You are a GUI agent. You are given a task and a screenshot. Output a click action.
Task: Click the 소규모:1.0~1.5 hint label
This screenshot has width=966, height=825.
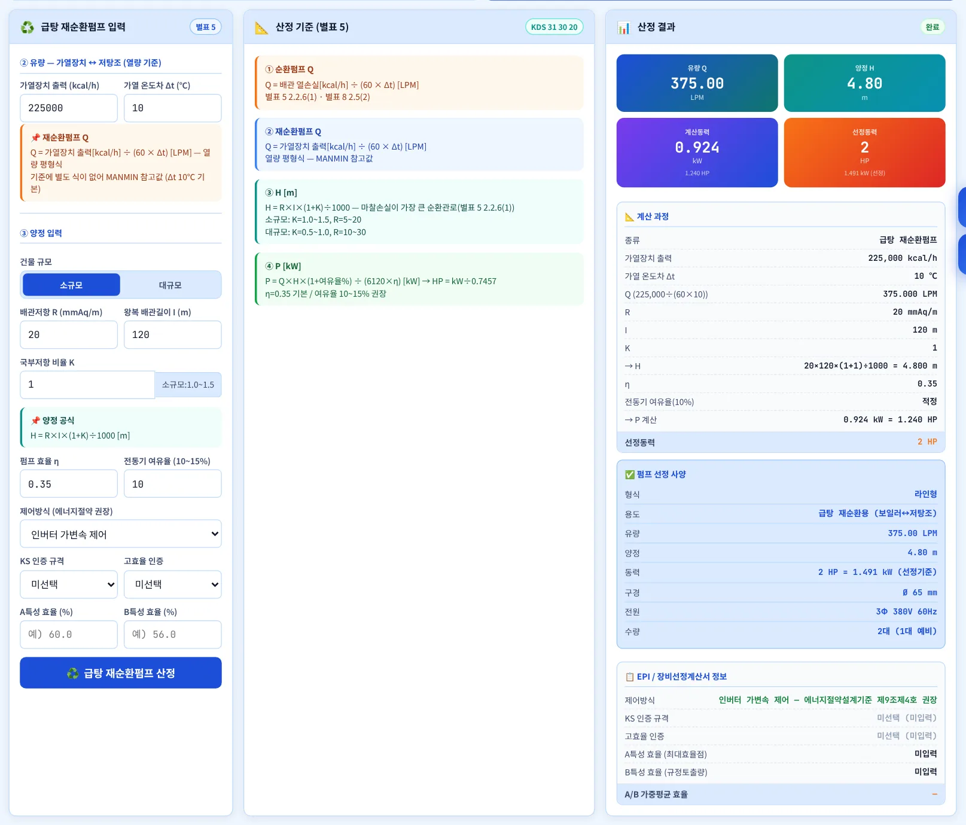tap(188, 385)
